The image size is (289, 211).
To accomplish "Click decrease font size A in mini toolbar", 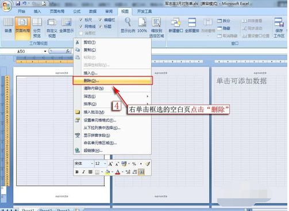I will [x=117, y=164].
